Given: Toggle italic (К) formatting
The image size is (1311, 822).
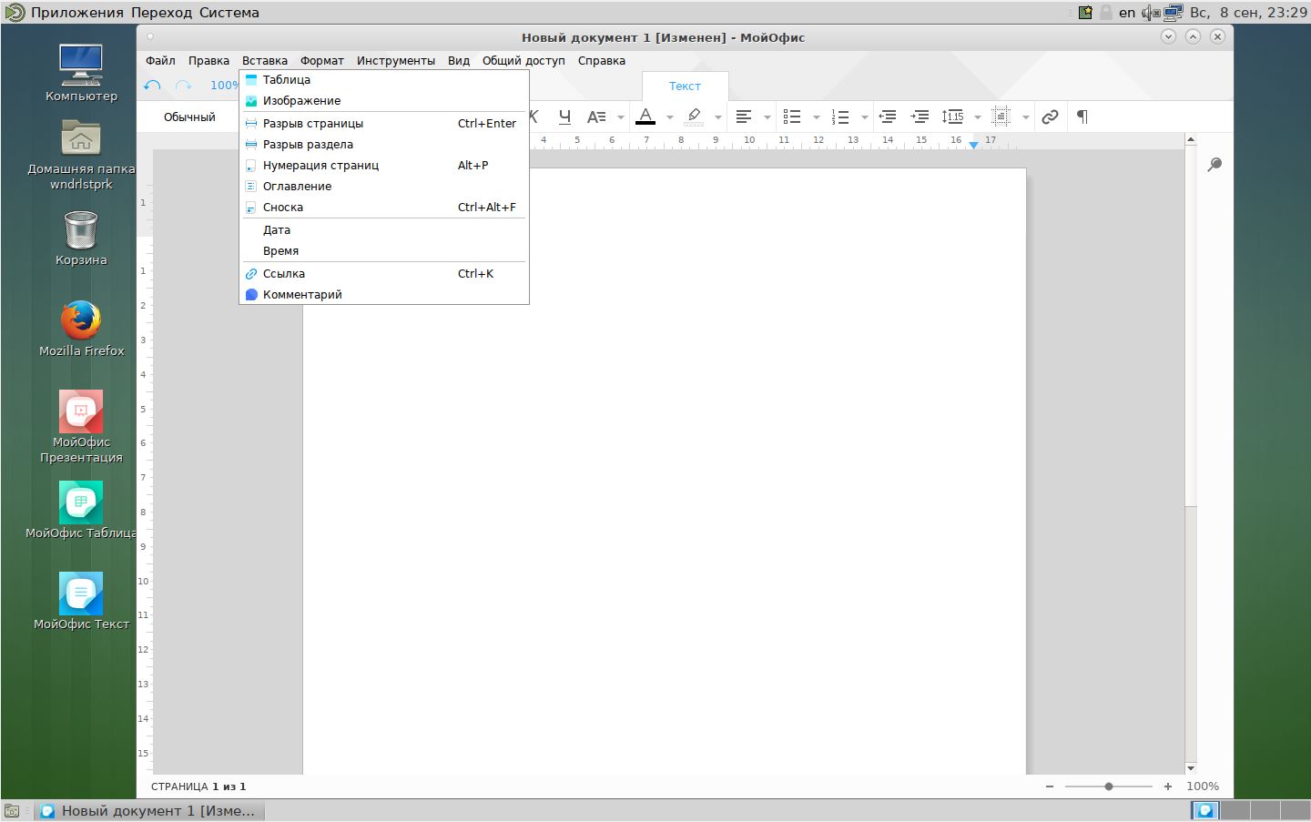Looking at the screenshot, I should [x=535, y=117].
